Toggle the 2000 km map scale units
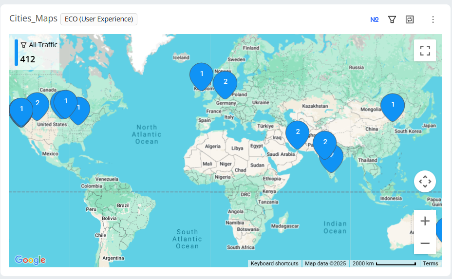 click(385, 263)
